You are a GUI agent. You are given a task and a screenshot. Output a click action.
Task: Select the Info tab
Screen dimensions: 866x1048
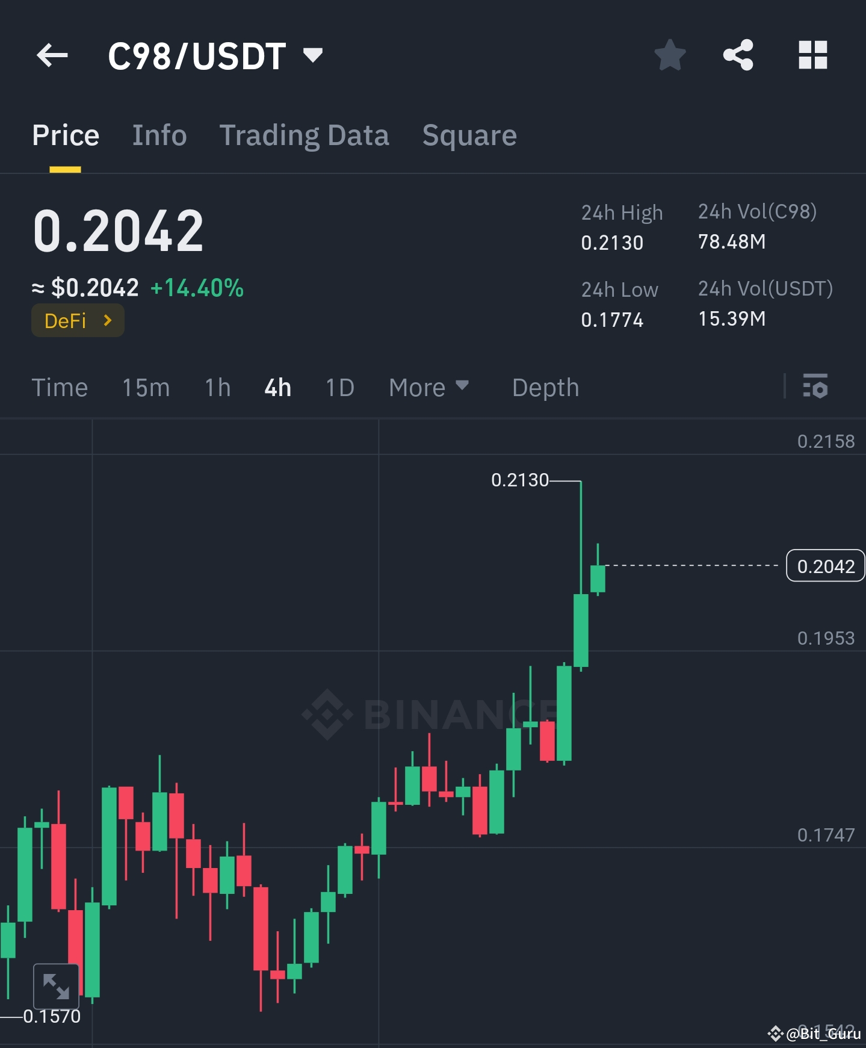pyautogui.click(x=159, y=135)
